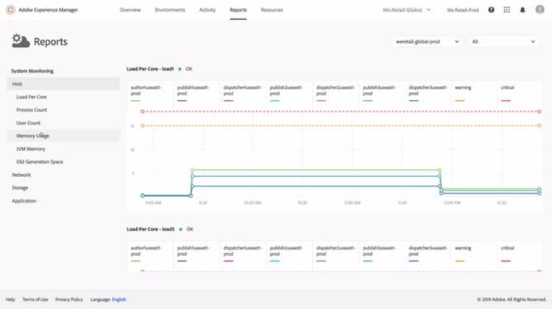Viewport: 552px width, 309px height.
Task: Toggle publish1useast1-prod series in load1 legend
Action: [196, 93]
